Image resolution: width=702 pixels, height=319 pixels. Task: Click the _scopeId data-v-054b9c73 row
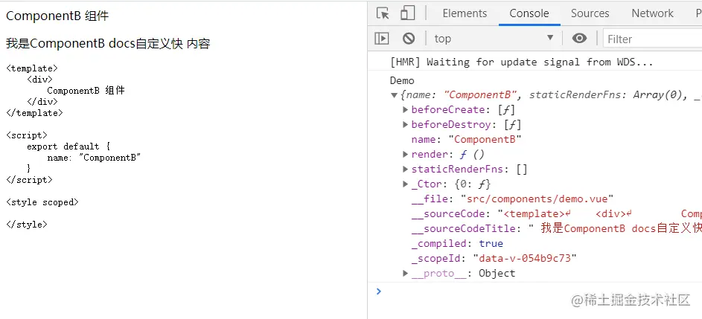tap(494, 258)
